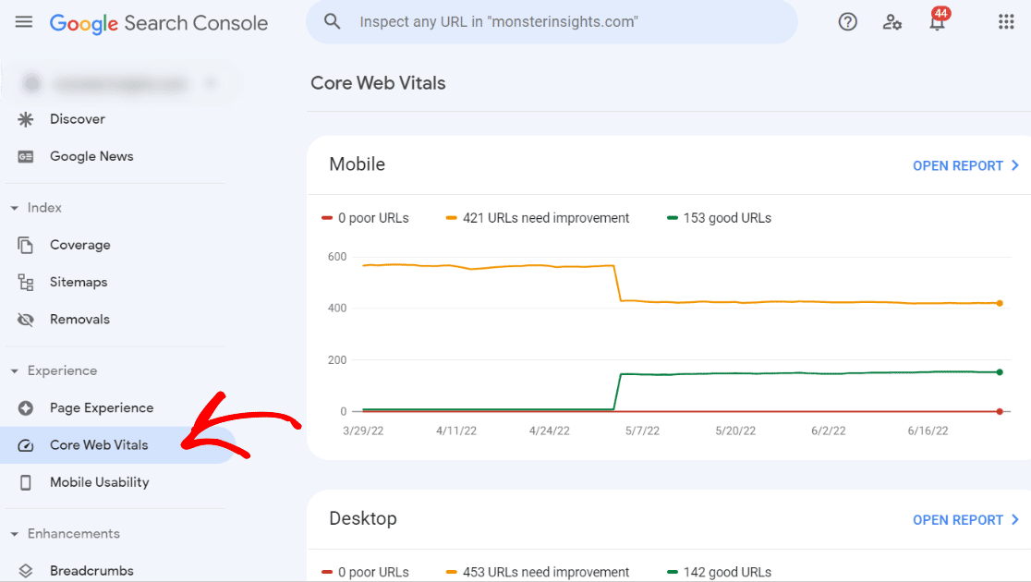Open the Mobile Usability report
This screenshot has height=582, width=1031.
[99, 481]
